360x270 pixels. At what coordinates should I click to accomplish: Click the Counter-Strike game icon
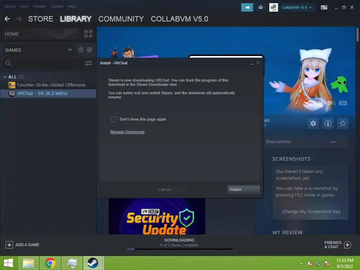coord(12,85)
